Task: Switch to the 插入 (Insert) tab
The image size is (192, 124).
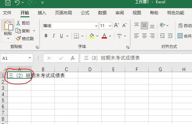Action: [x=42, y=13]
